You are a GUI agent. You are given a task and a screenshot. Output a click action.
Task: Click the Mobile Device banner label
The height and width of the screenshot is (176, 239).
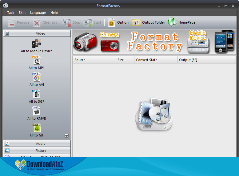[x=198, y=35]
